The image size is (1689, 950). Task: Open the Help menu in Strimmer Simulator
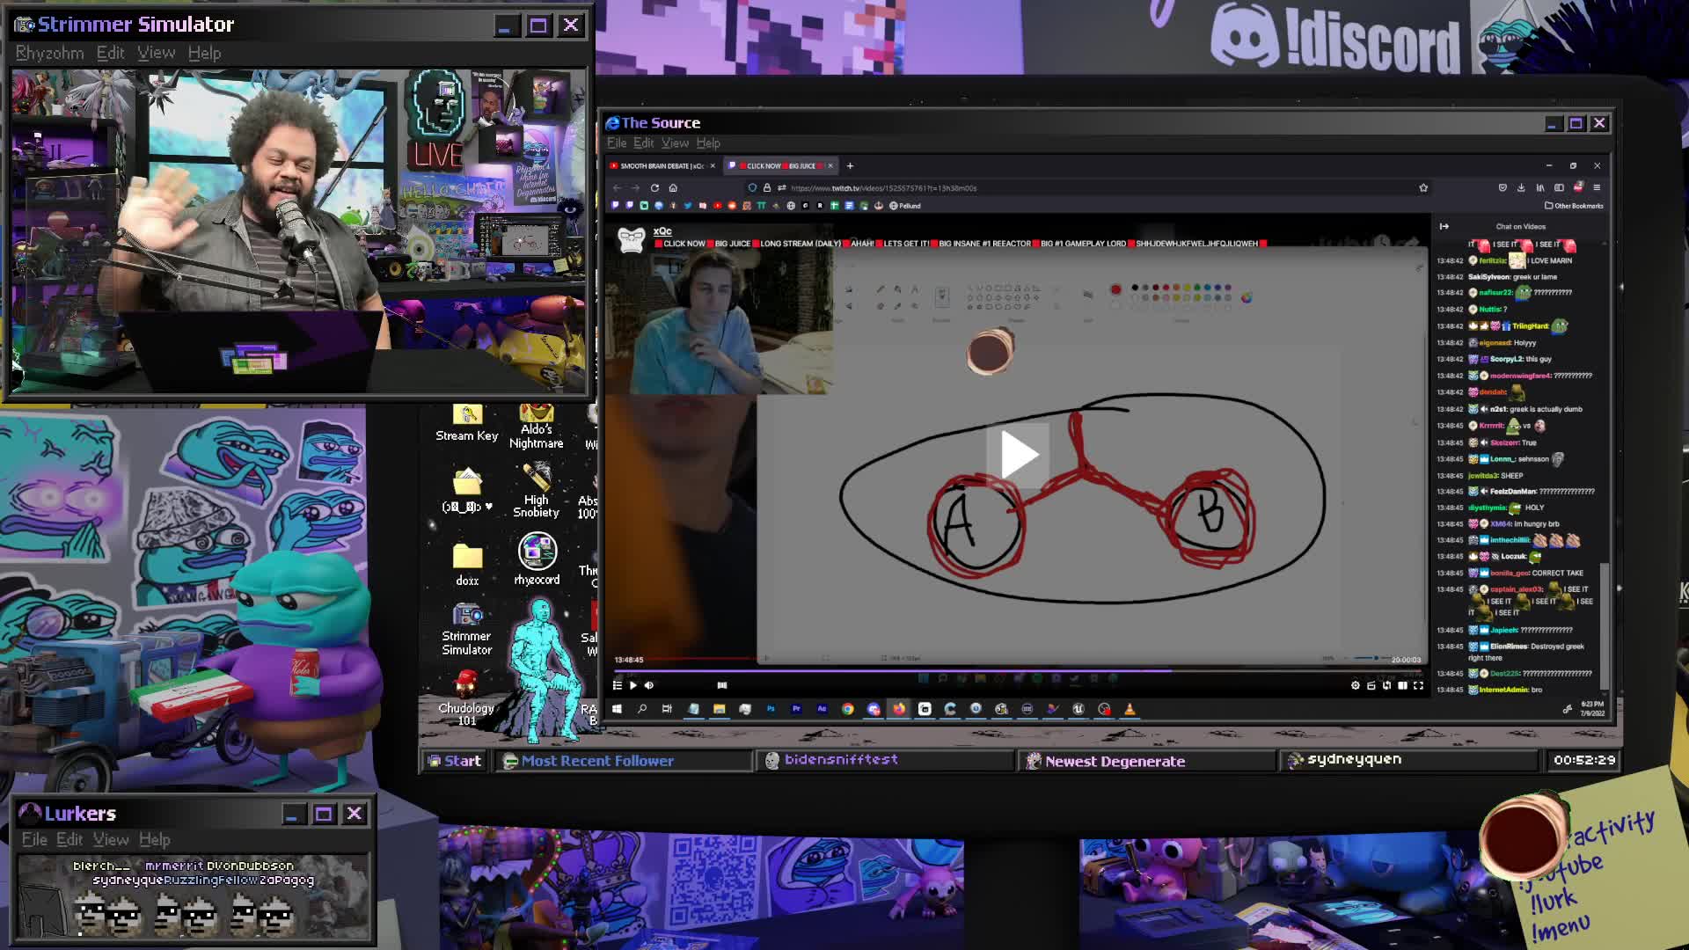[204, 53]
